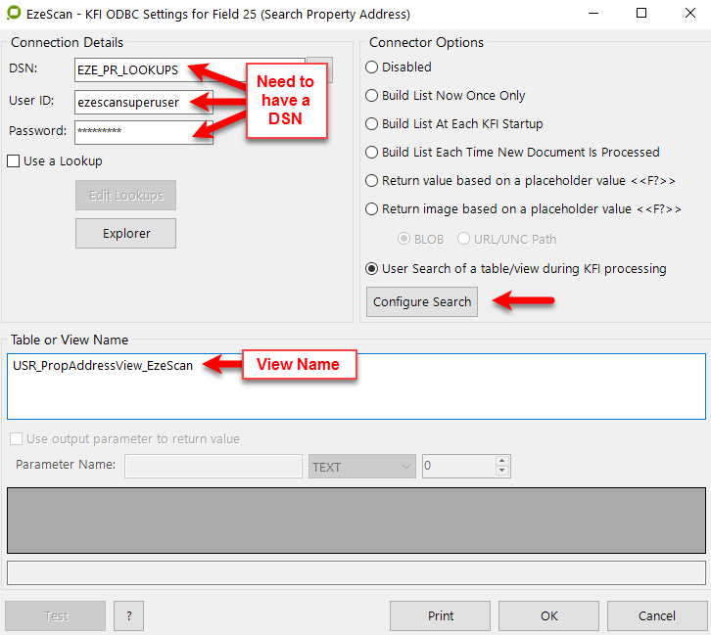Select User Search of a table/view option
The height and width of the screenshot is (635, 711).
(372, 268)
